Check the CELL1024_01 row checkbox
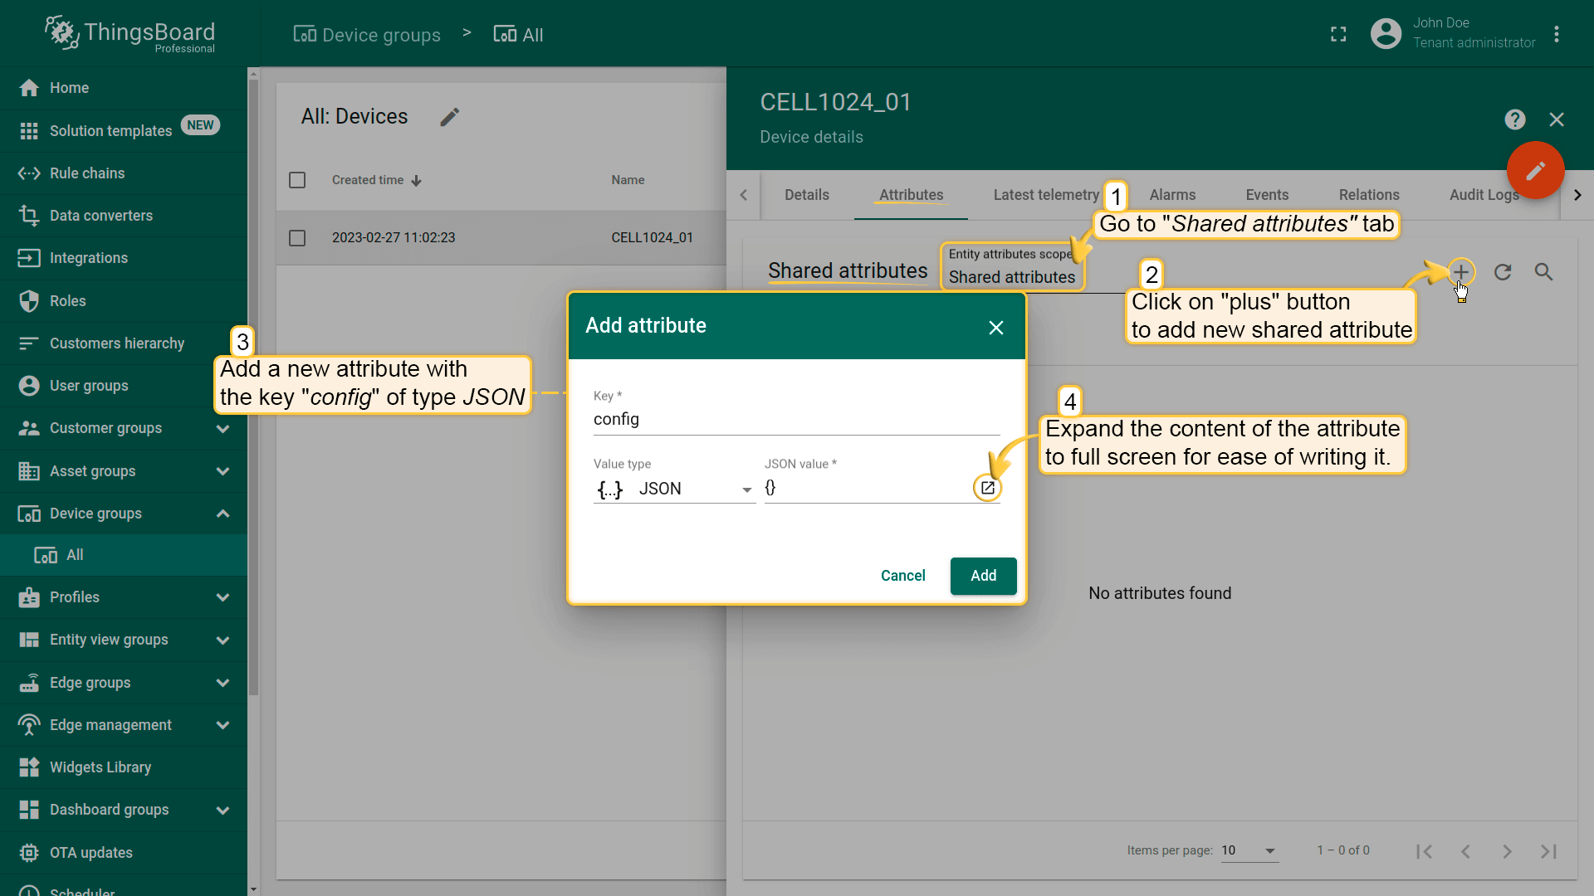 [297, 238]
